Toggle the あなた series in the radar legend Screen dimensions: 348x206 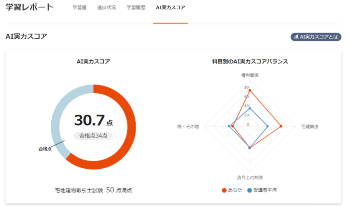click(232, 190)
